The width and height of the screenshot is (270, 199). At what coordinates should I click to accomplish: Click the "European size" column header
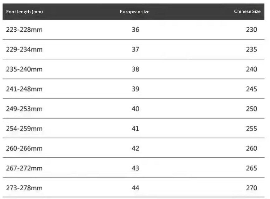(135, 12)
